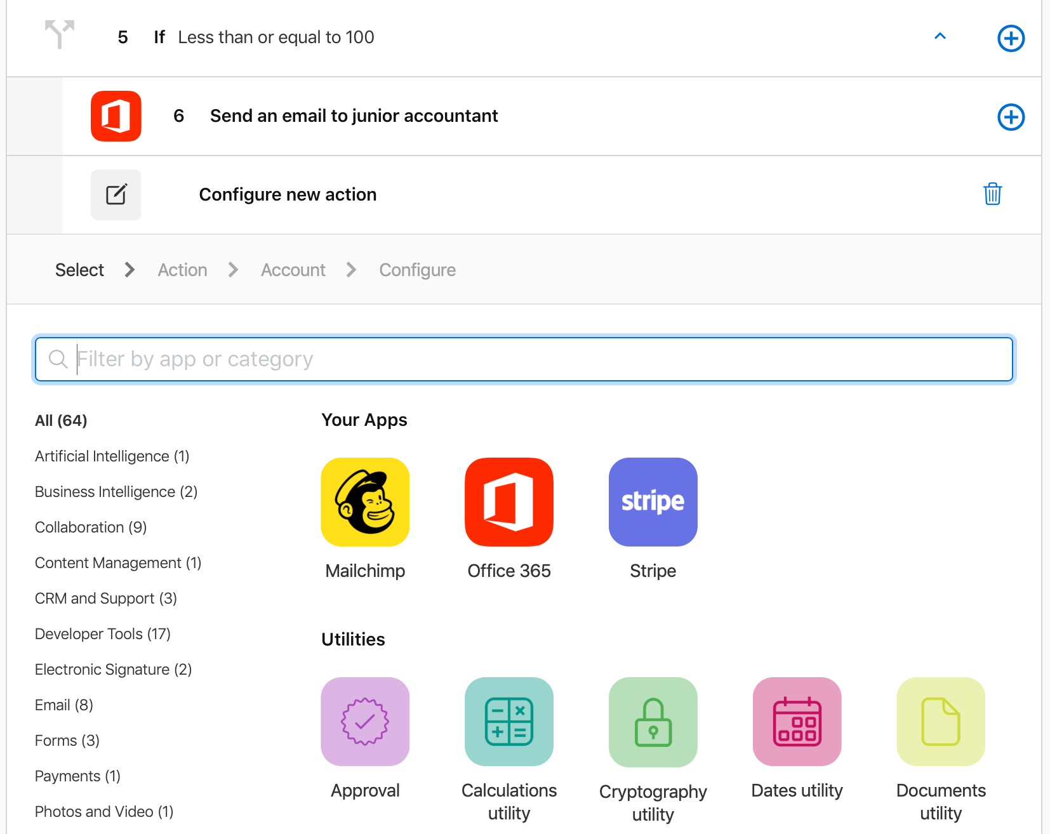The image size is (1050, 834).
Task: Add a step after Send an email step
Action: (x=1011, y=117)
